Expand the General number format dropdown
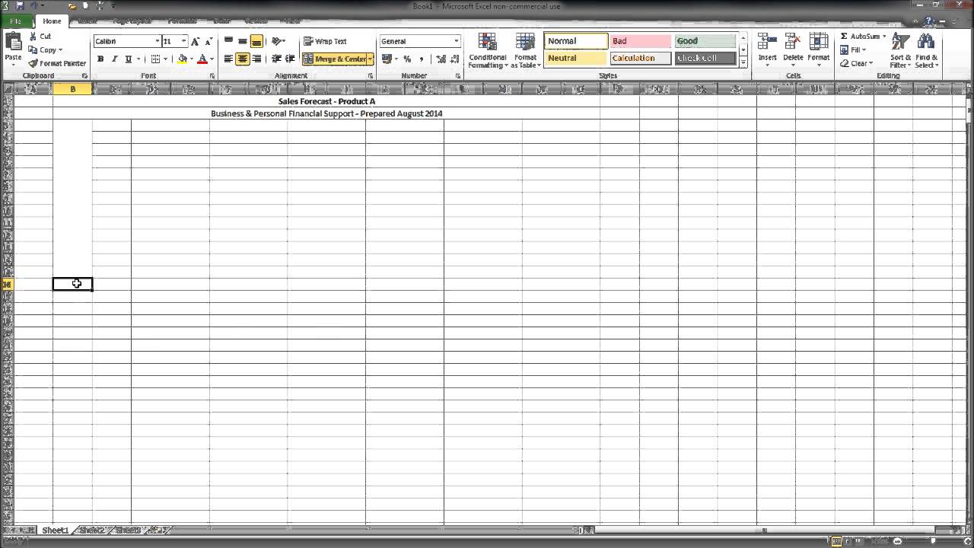 (457, 41)
